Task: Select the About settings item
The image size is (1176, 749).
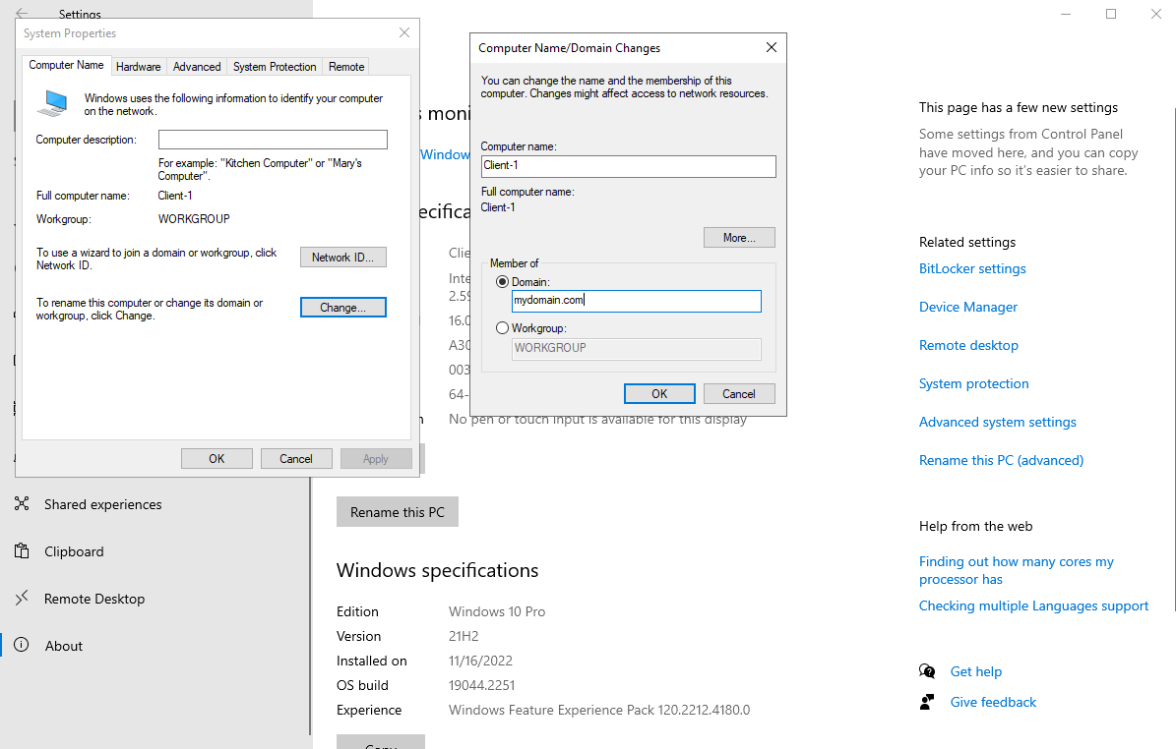Action: [156, 646]
